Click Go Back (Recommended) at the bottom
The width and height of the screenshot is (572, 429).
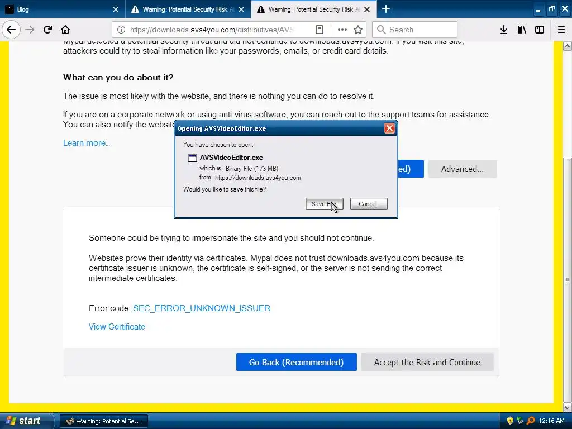click(296, 362)
